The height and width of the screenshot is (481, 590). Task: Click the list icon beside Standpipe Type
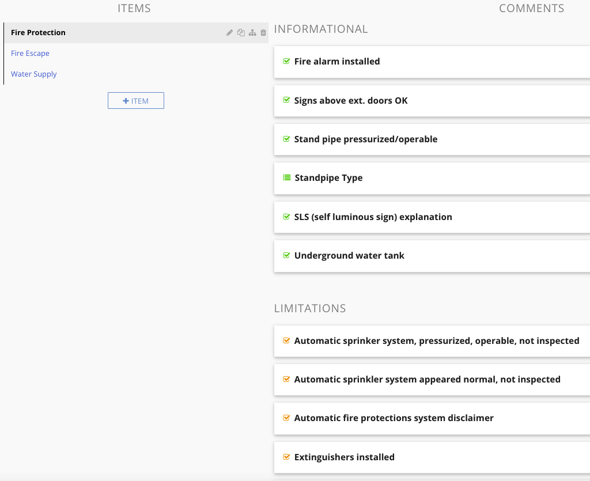pos(287,177)
